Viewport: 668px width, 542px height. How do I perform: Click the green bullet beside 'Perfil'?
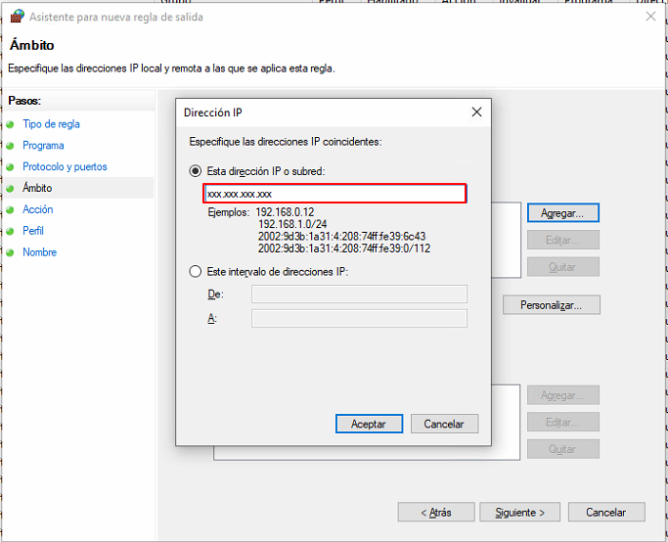(x=10, y=231)
